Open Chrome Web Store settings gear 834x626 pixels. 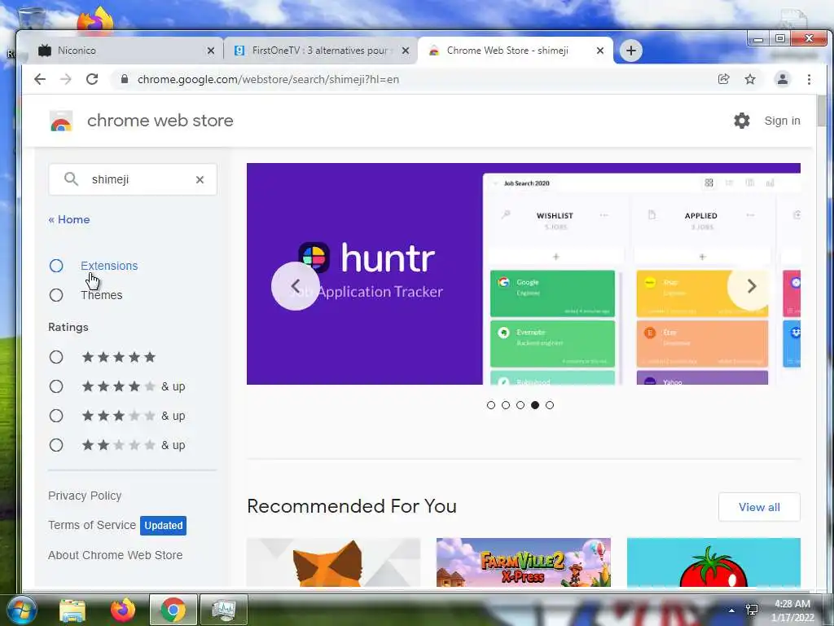[741, 121]
